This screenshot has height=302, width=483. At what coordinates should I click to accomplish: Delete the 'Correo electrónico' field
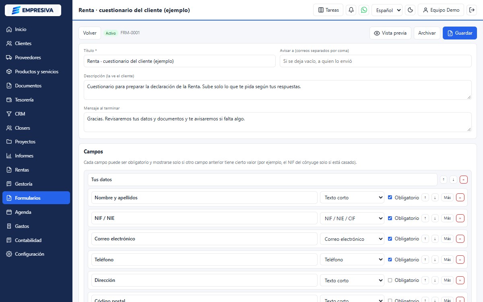coord(460,239)
